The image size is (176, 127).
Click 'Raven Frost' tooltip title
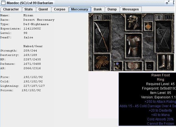pos(161,75)
